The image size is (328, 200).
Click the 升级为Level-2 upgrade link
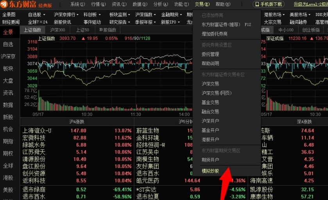click(x=310, y=4)
